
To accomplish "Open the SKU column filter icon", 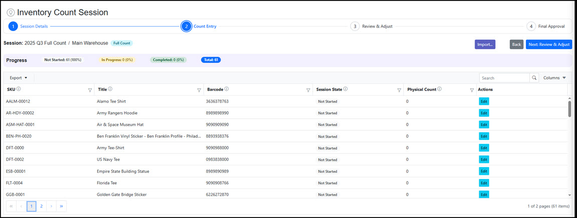I will [x=90, y=90].
